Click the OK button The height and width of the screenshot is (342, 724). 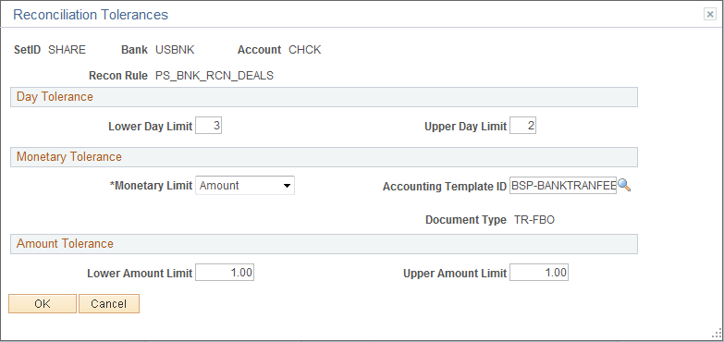43,304
